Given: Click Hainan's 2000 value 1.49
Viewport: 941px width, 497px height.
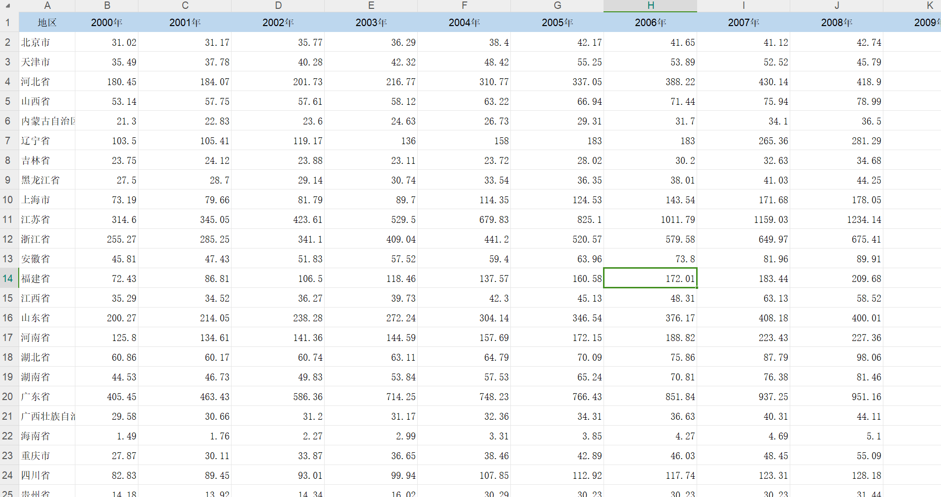Looking at the screenshot, I should tap(107, 436).
